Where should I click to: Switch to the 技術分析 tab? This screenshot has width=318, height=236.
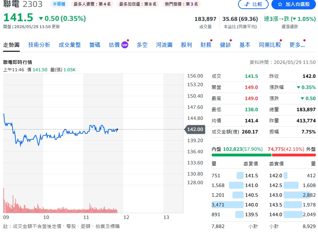[39, 45]
